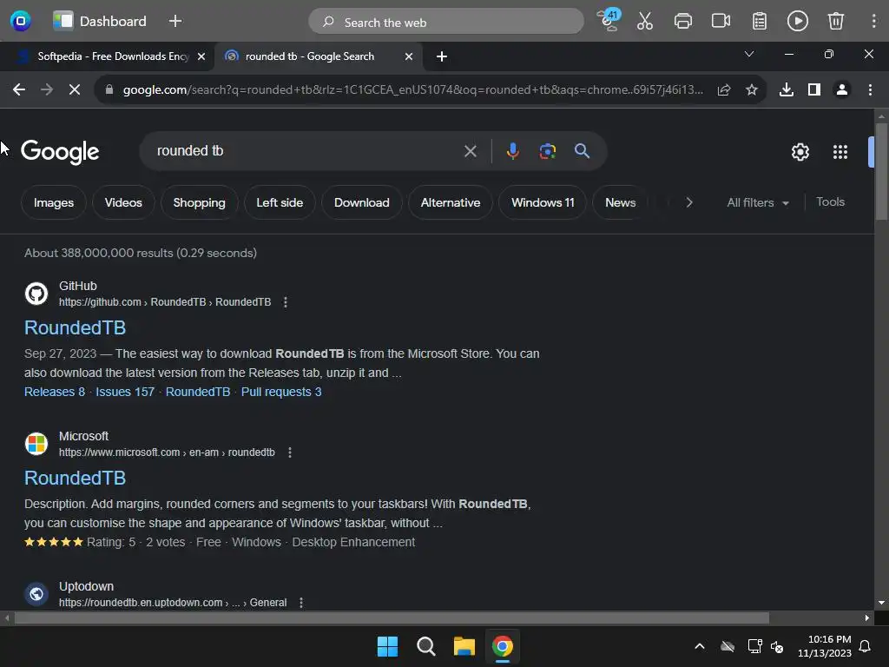Open File Explorer from taskbar
The image size is (889, 667).
click(x=464, y=646)
